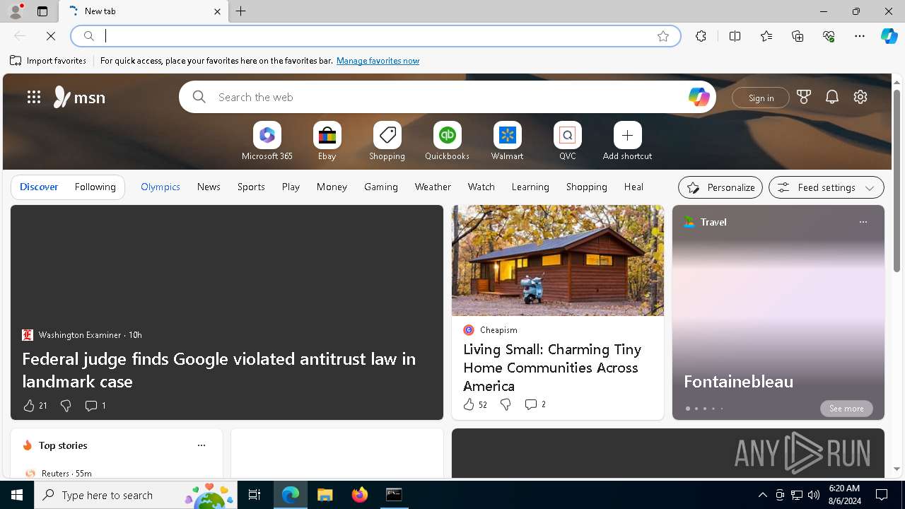Stop loading the page
The height and width of the screenshot is (509, 905).
click(51, 36)
